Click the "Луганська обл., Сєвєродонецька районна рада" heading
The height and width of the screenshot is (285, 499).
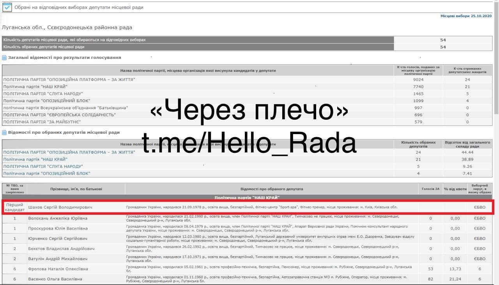[67, 28]
